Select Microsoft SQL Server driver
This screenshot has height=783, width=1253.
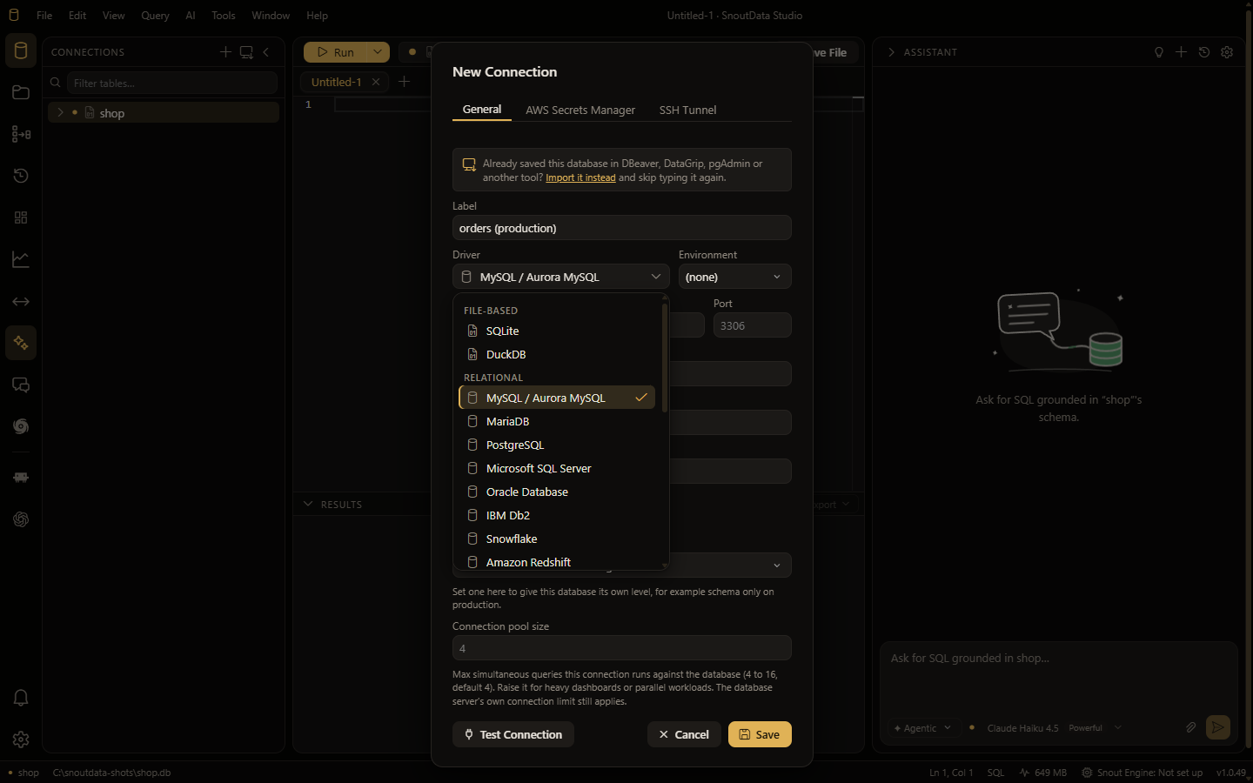[557, 468]
